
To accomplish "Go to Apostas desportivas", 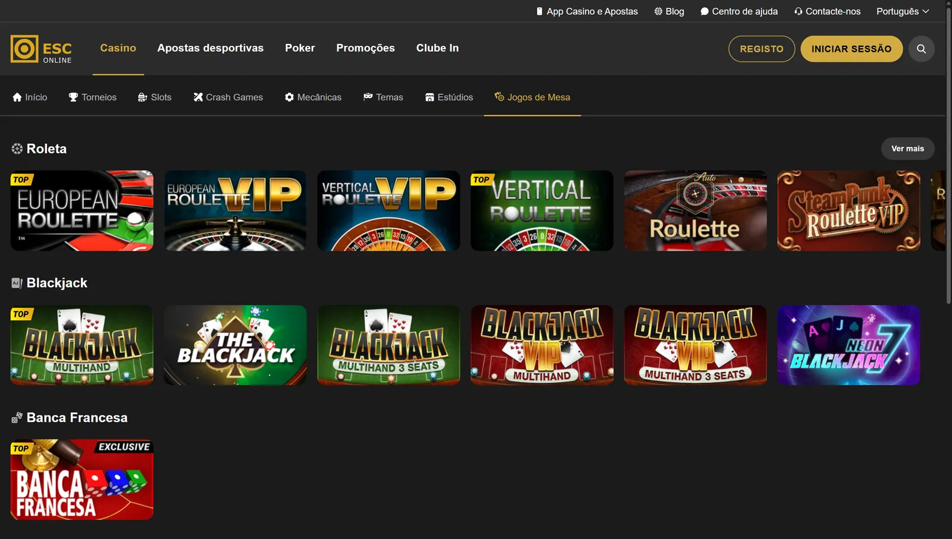I will coord(210,48).
